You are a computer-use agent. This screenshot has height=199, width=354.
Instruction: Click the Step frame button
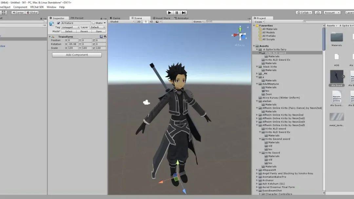(x=184, y=12)
